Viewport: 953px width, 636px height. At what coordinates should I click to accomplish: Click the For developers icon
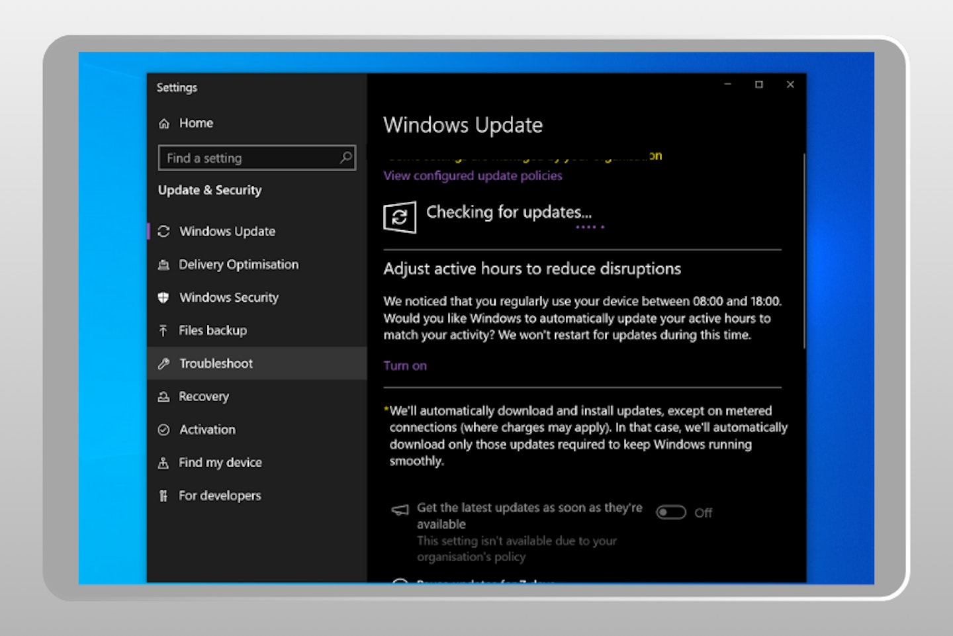tap(163, 496)
